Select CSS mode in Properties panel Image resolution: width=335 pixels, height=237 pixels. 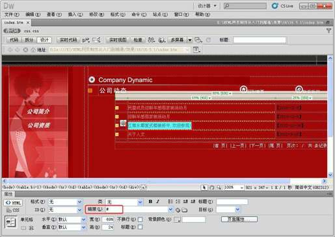pos(13,210)
